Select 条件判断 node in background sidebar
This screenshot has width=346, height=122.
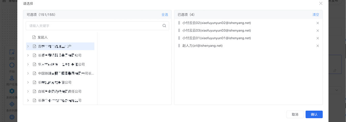(12, 106)
